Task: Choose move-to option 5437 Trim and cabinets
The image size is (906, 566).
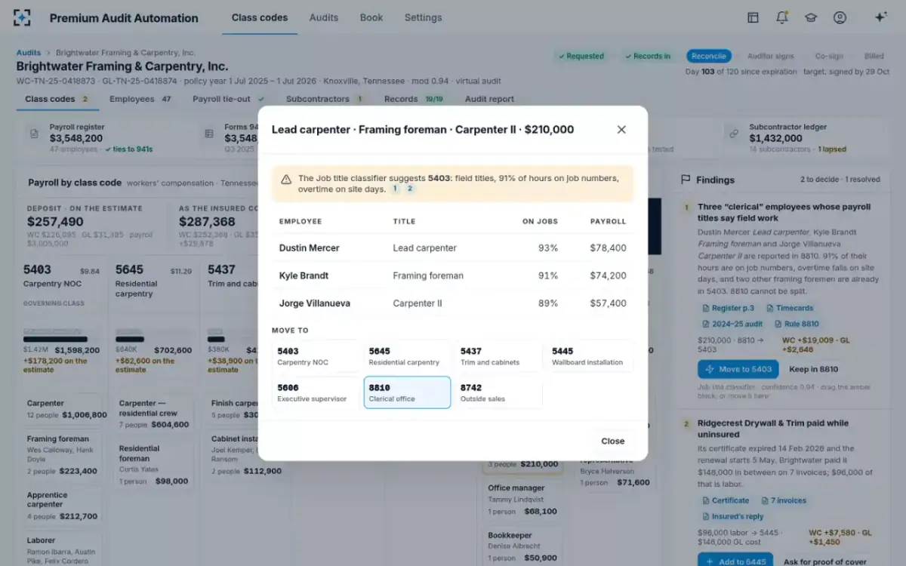Action: [498, 356]
